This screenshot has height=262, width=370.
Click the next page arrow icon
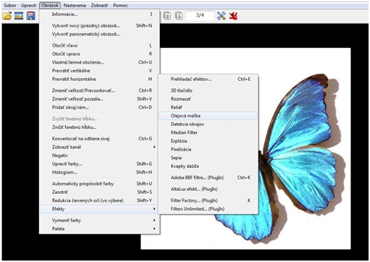(179, 16)
